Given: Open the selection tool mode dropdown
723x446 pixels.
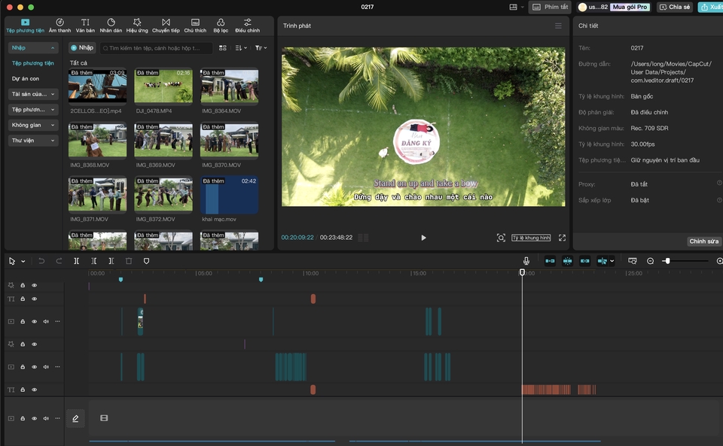Looking at the screenshot, I should 23,262.
